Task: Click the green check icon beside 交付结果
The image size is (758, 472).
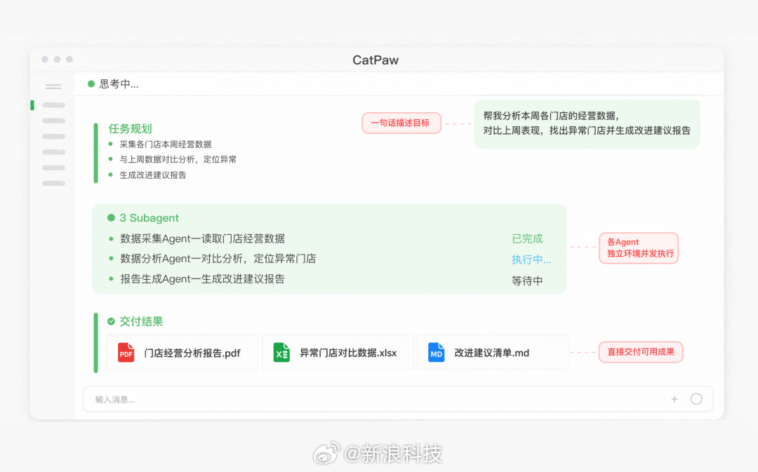Action: (111, 321)
